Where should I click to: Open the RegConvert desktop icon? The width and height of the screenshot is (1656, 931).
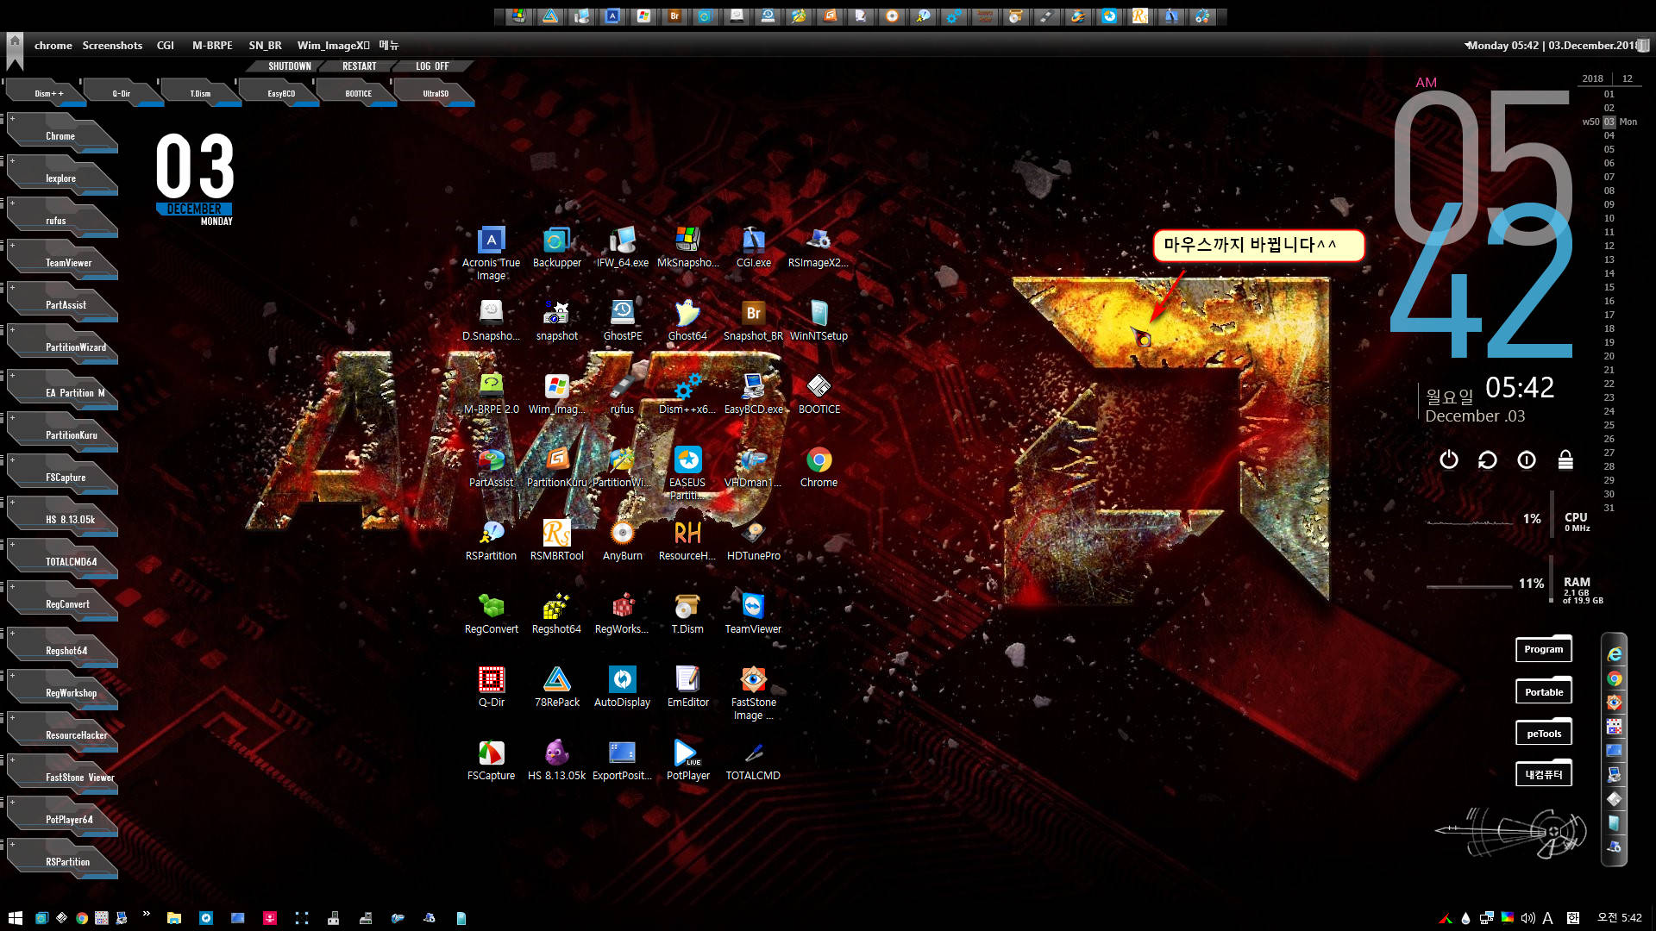click(x=491, y=614)
